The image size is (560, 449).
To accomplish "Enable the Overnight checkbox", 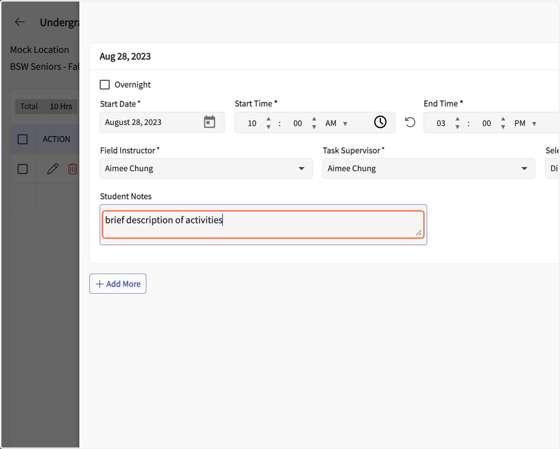I will [x=105, y=84].
